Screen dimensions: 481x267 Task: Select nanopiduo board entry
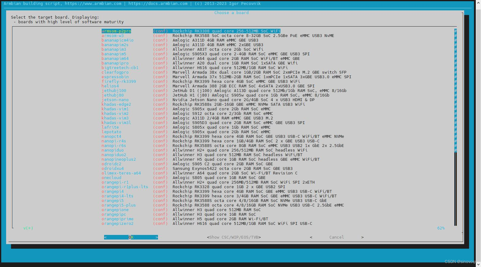tap(205, 150)
